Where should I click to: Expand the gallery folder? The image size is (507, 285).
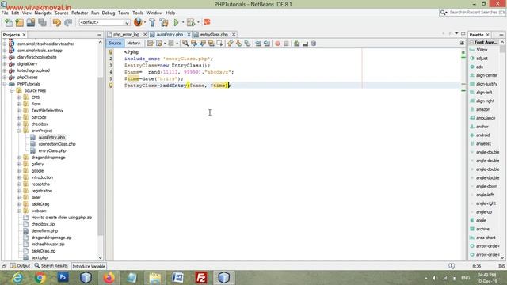click(x=19, y=164)
